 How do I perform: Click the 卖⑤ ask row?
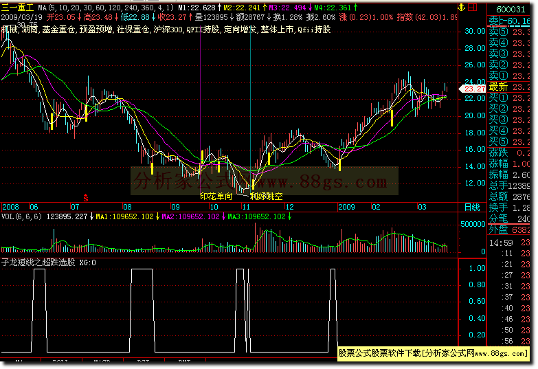(509, 32)
